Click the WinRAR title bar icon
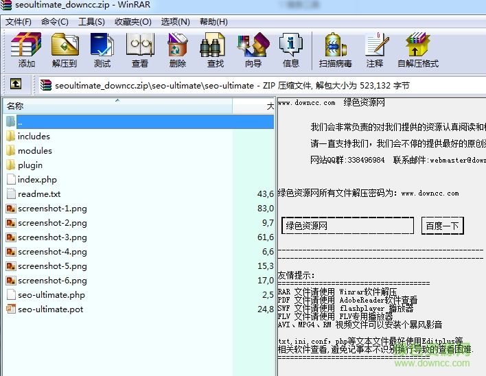This screenshot has width=486, height=376. 6,5
